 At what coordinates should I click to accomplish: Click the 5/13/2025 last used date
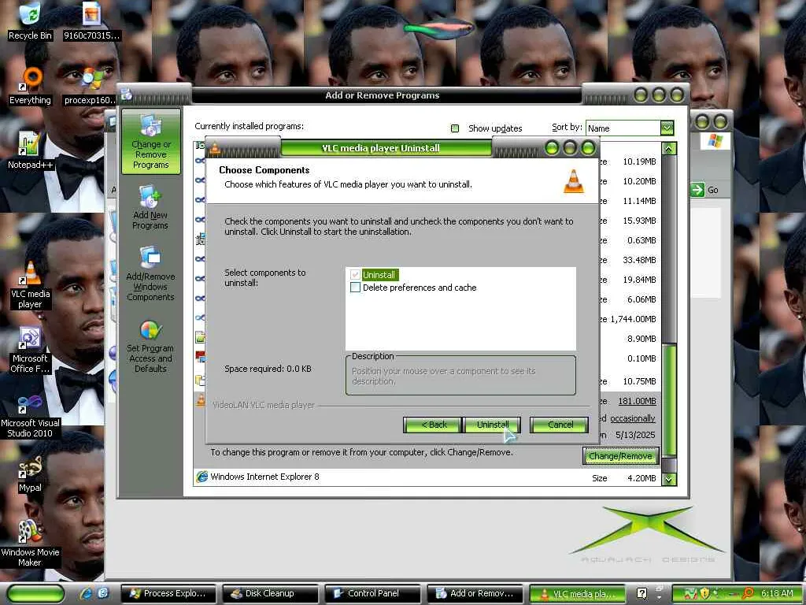(x=635, y=435)
